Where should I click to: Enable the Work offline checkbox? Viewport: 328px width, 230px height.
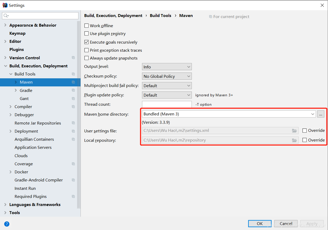click(86, 26)
